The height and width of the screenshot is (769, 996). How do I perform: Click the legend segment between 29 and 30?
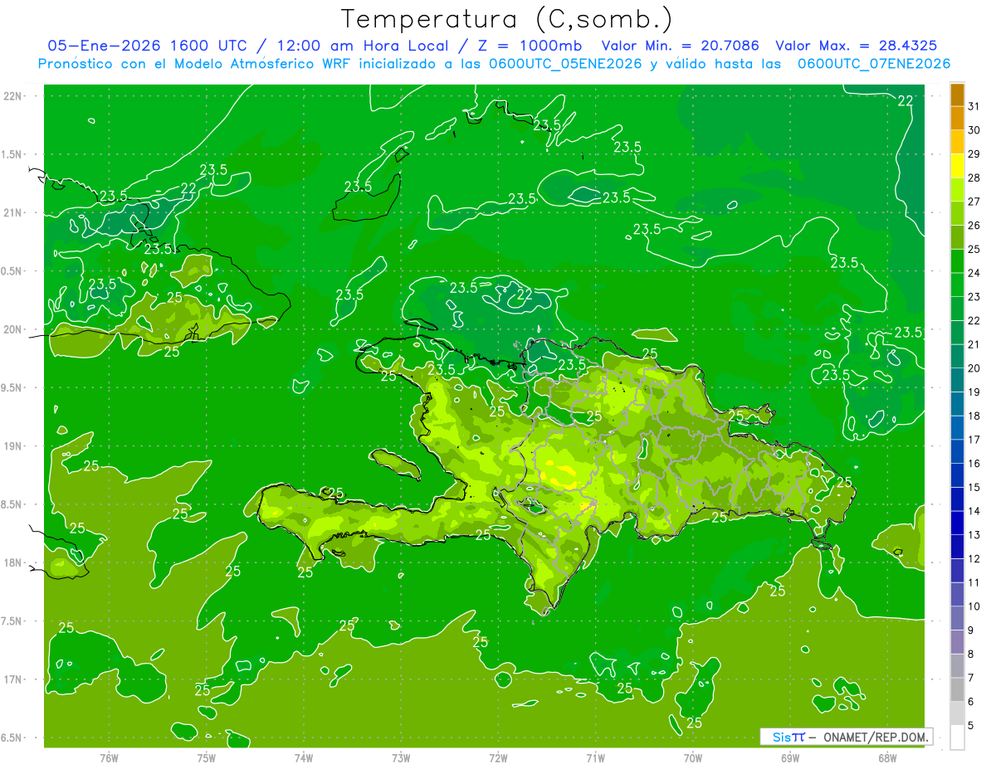pyautogui.click(x=957, y=142)
